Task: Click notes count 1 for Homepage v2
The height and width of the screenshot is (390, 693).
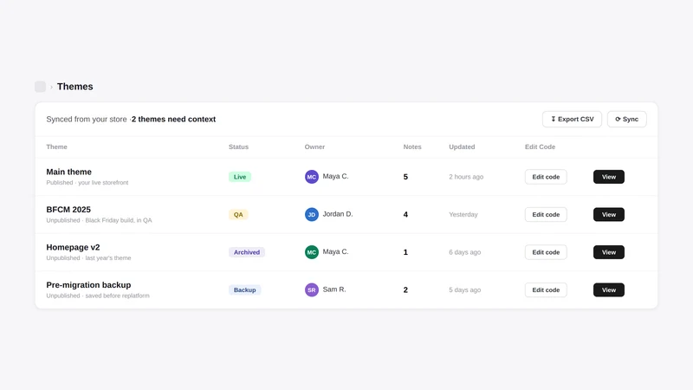Action: 405,252
